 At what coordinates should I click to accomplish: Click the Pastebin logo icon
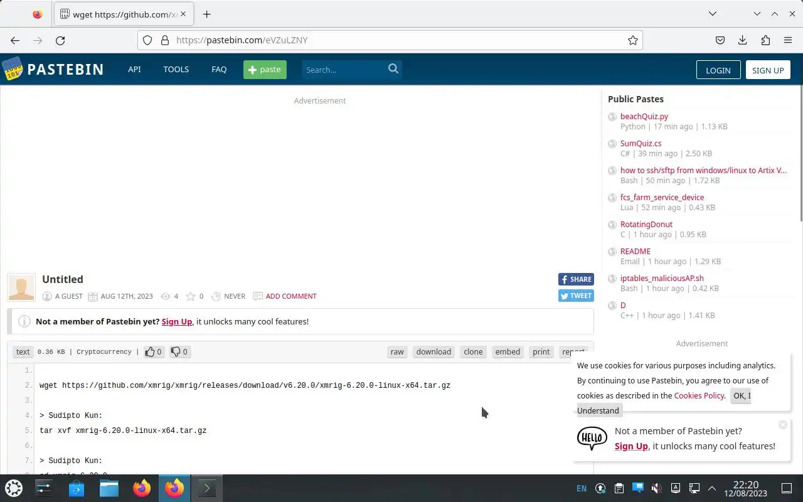pyautogui.click(x=13, y=69)
